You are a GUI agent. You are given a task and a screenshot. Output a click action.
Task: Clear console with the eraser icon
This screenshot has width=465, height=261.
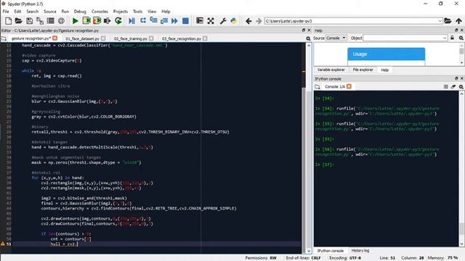coord(453,87)
